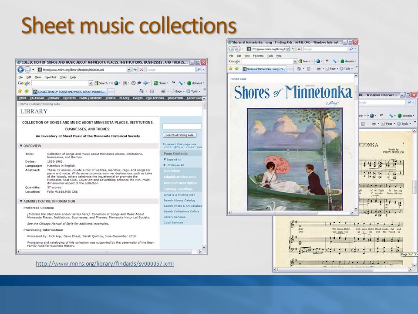This screenshot has height=314, width=418.
Task: Click the FAMILY HISTORY navigation item
Action: pyautogui.click(x=91, y=98)
